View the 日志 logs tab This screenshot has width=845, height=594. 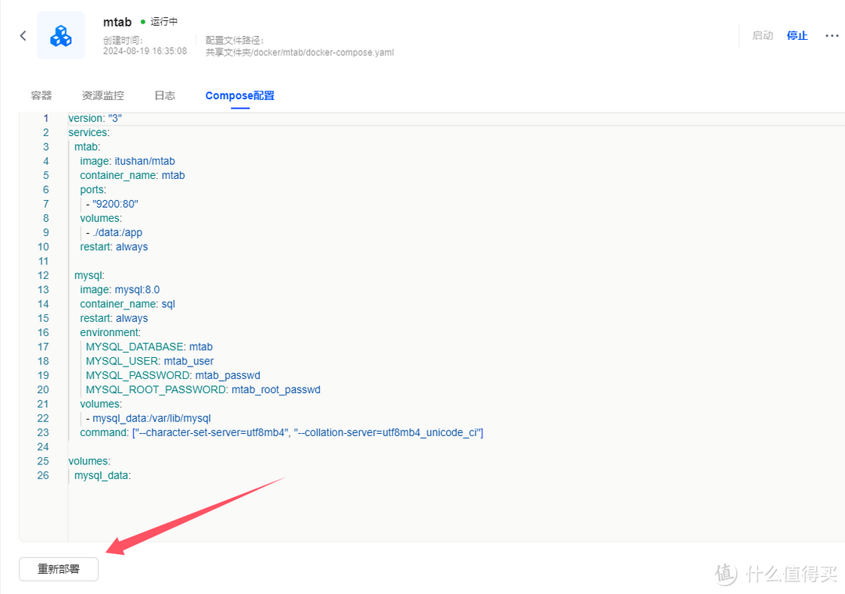point(164,95)
